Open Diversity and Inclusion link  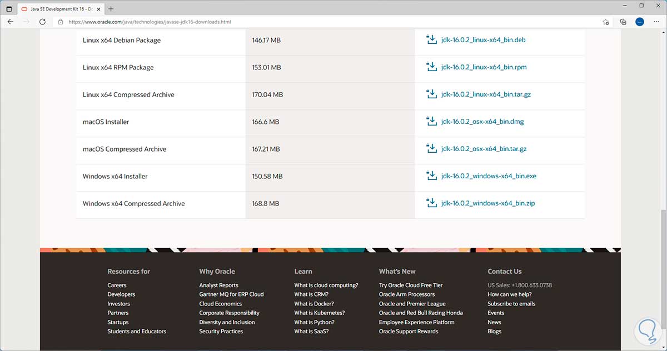pyautogui.click(x=227, y=322)
